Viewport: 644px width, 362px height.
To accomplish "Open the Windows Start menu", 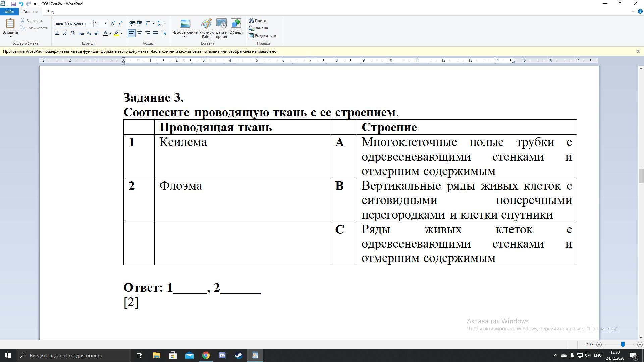I will click(8, 355).
